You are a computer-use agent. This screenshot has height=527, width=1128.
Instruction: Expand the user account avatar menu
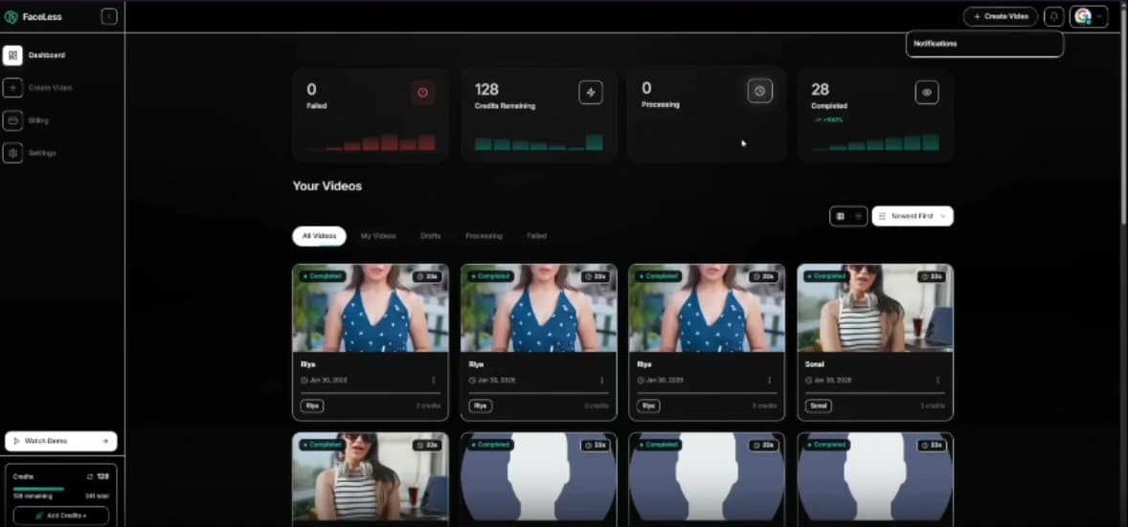pyautogui.click(x=1089, y=16)
